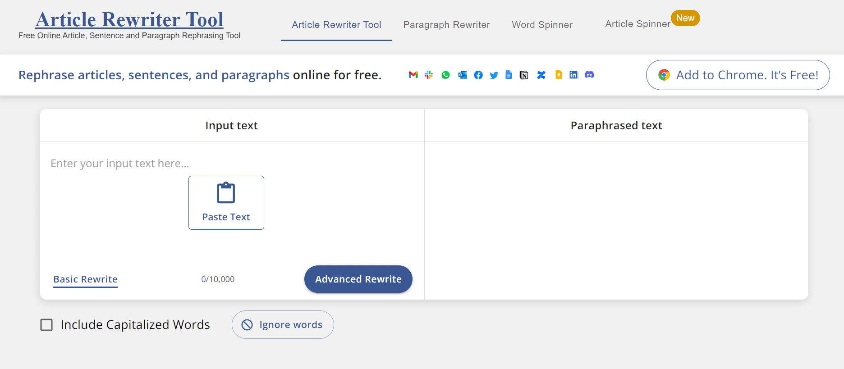Click the Google Docs icon
The width and height of the screenshot is (844, 369).
[509, 75]
